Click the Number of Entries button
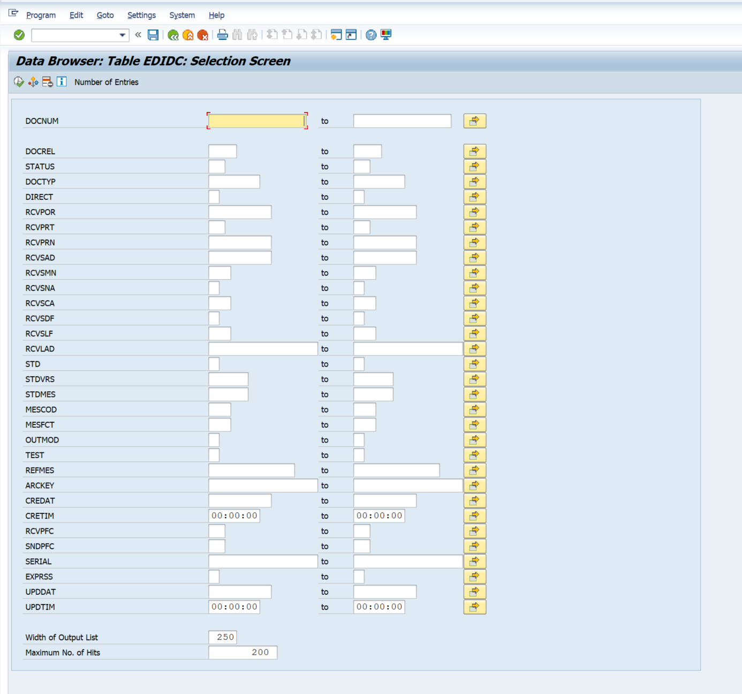 coord(106,82)
